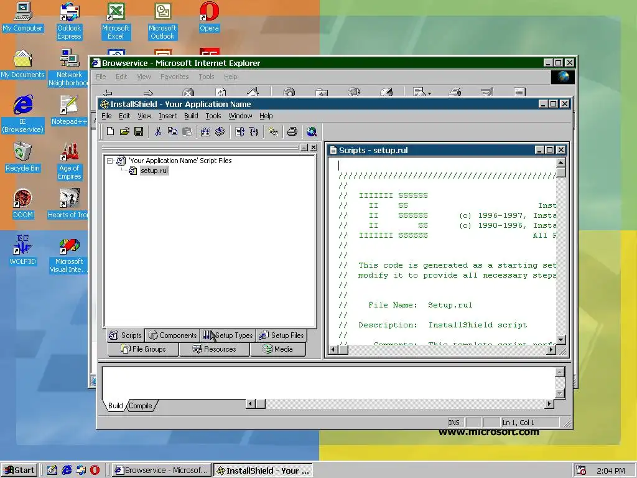Close the project workspace pane
Viewport: 637px width, 478px height.
coord(314,148)
